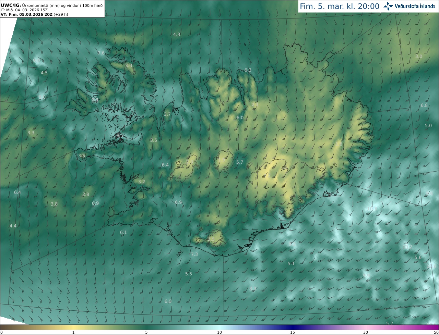The height and width of the screenshot is (335, 439).
Task: Click the 5.7 value in central Iceland
Action: (x=240, y=162)
